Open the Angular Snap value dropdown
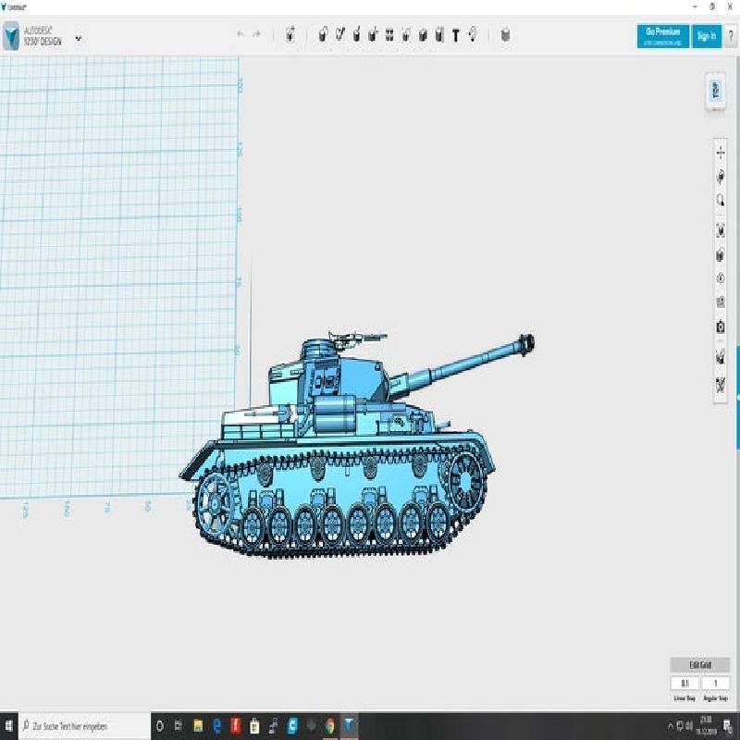The width and height of the screenshot is (740, 740). (715, 684)
